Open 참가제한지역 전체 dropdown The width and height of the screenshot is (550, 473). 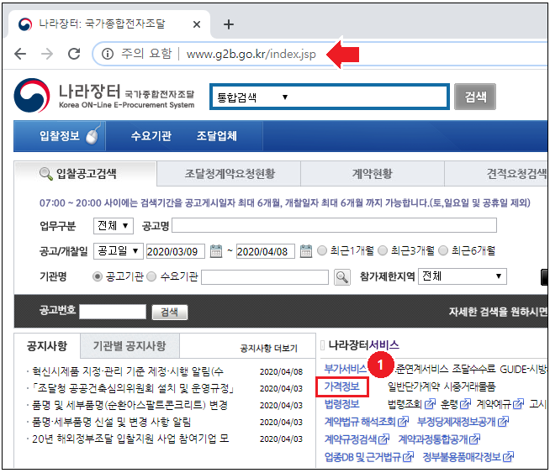tap(463, 276)
